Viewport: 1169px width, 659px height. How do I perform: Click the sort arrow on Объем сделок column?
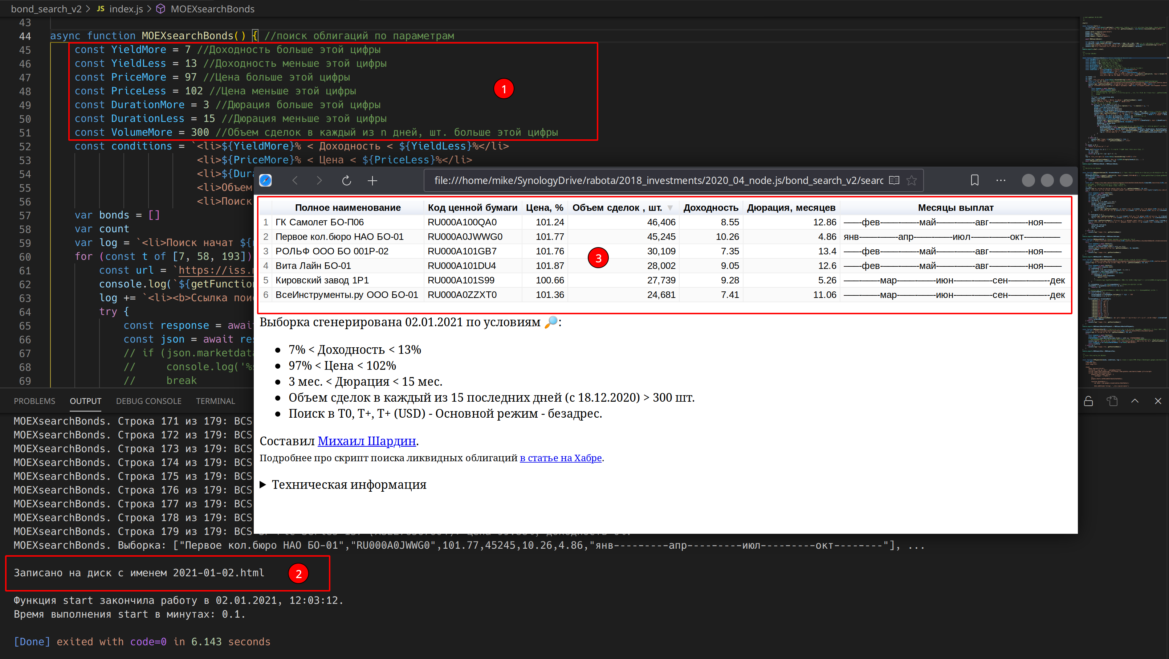pyautogui.click(x=670, y=208)
